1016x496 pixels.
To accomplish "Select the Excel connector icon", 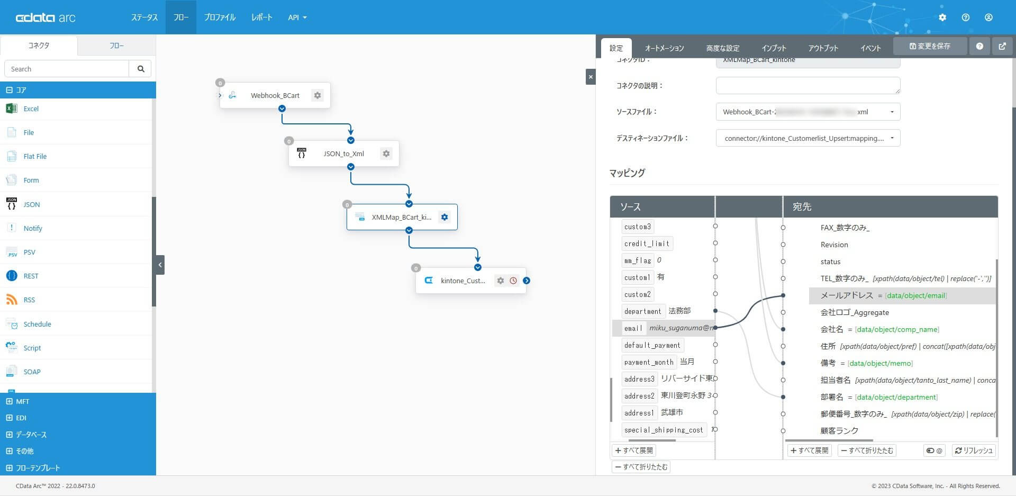I will [12, 109].
